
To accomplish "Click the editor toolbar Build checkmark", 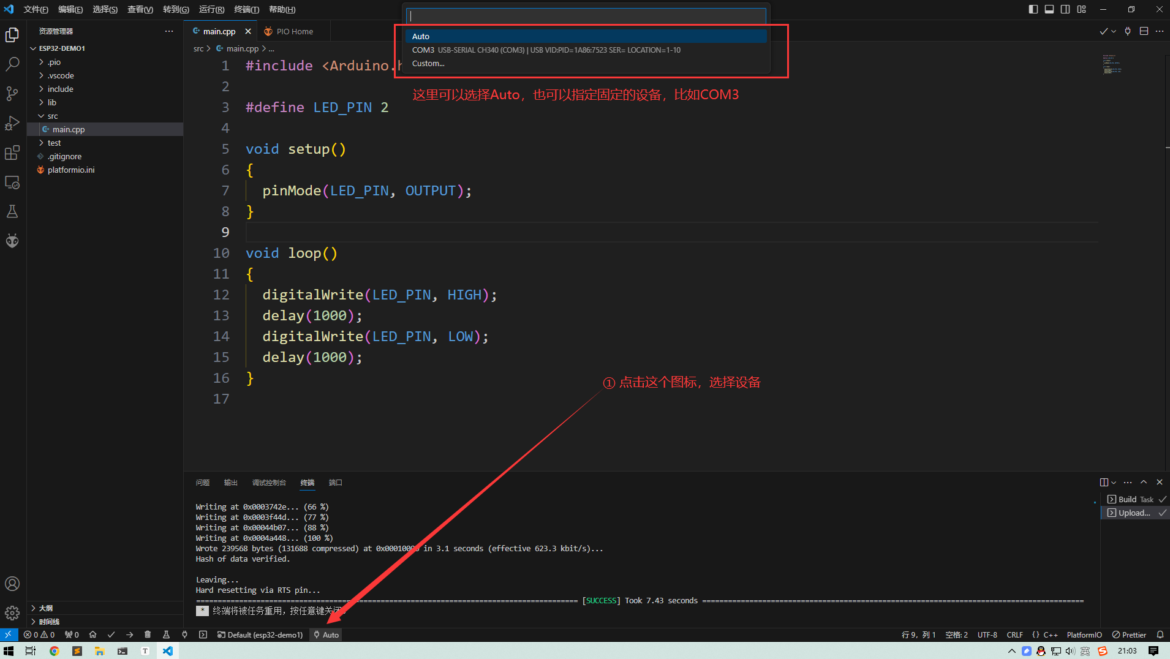I will click(1103, 31).
